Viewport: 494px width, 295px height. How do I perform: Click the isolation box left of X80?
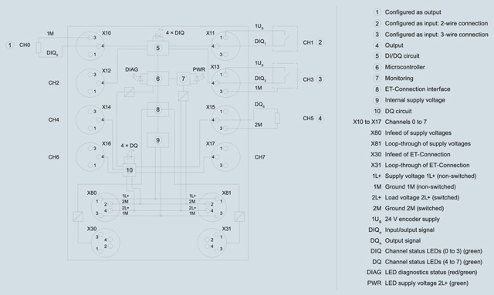(78, 216)
